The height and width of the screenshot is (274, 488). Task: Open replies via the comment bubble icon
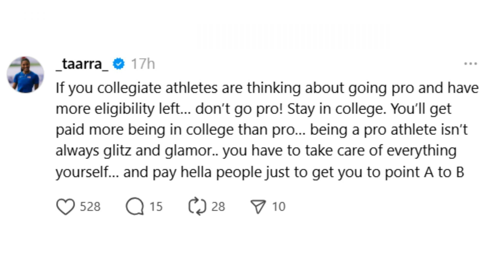pos(135,207)
